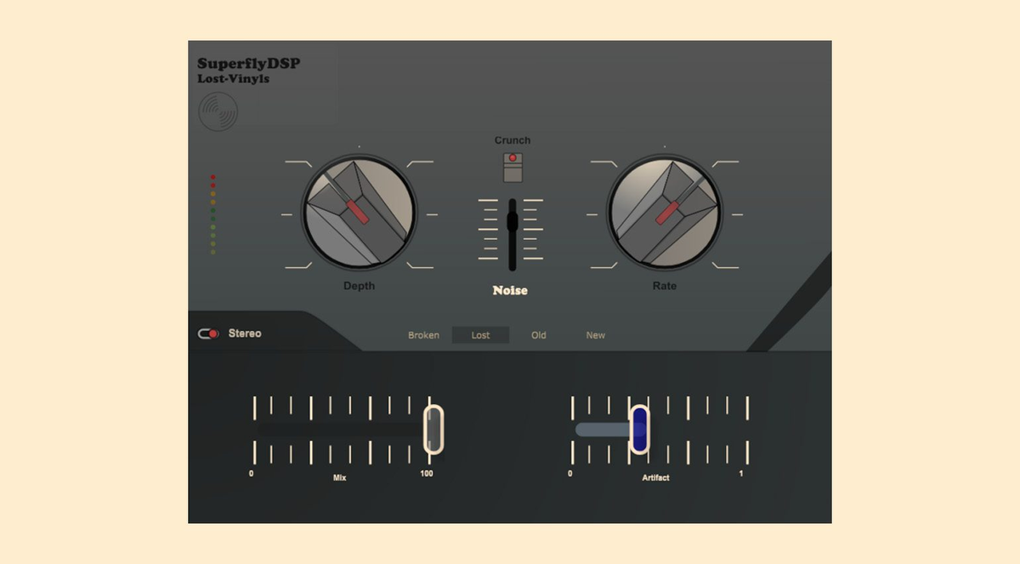Viewport: 1020px width, 564px height.
Task: Click the Stereo label text
Action: click(x=245, y=333)
